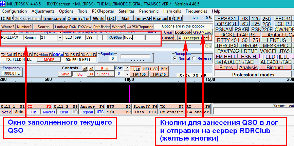
Task: Click the Number? button
Action: (x=24, y=26)
